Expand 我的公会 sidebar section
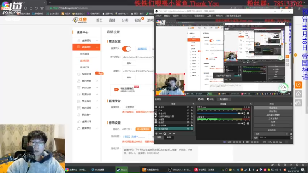This screenshot has height=173, width=308. tap(97, 88)
